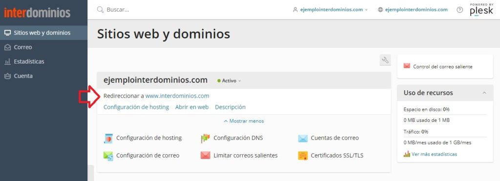Open Certificados SSL/TLS text link

point(337,156)
